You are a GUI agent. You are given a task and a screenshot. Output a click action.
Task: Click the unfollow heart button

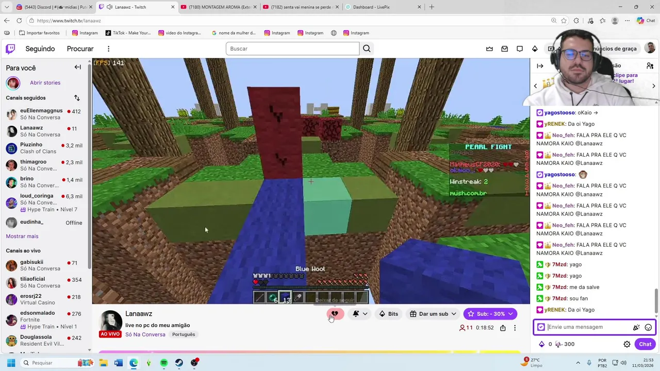click(335, 314)
